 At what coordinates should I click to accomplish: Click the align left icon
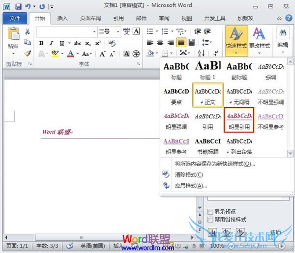pyautogui.click(x=150, y=42)
